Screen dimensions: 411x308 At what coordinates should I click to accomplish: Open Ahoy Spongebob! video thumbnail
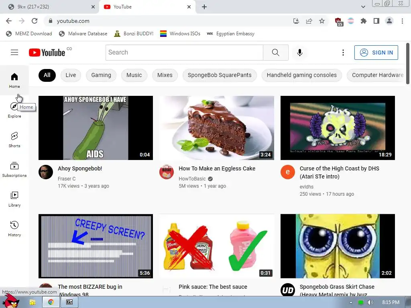[96, 128]
